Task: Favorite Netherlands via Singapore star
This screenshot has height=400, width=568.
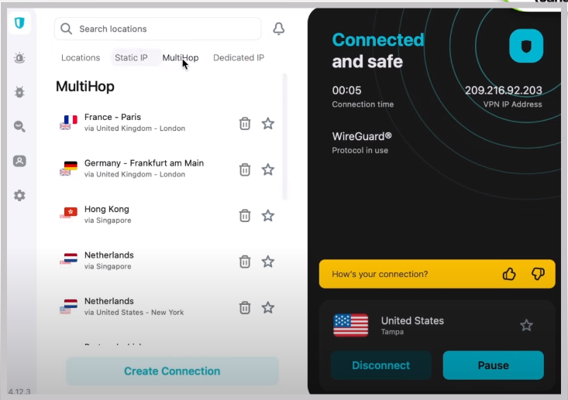Action: point(268,262)
